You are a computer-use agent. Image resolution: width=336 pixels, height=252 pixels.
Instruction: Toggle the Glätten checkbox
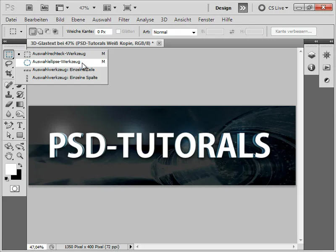click(118, 31)
